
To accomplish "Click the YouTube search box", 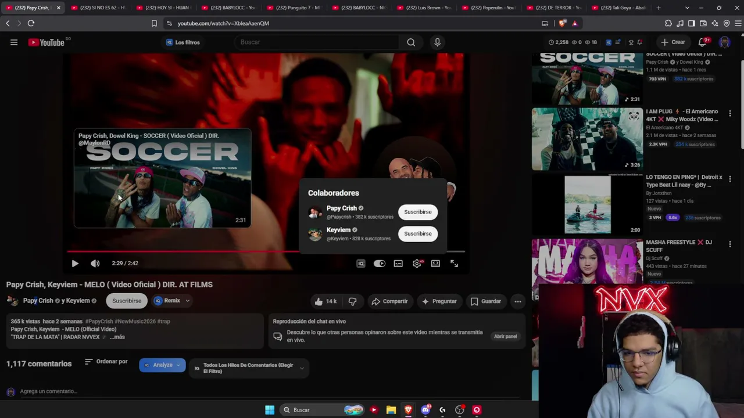I will tap(317, 42).
